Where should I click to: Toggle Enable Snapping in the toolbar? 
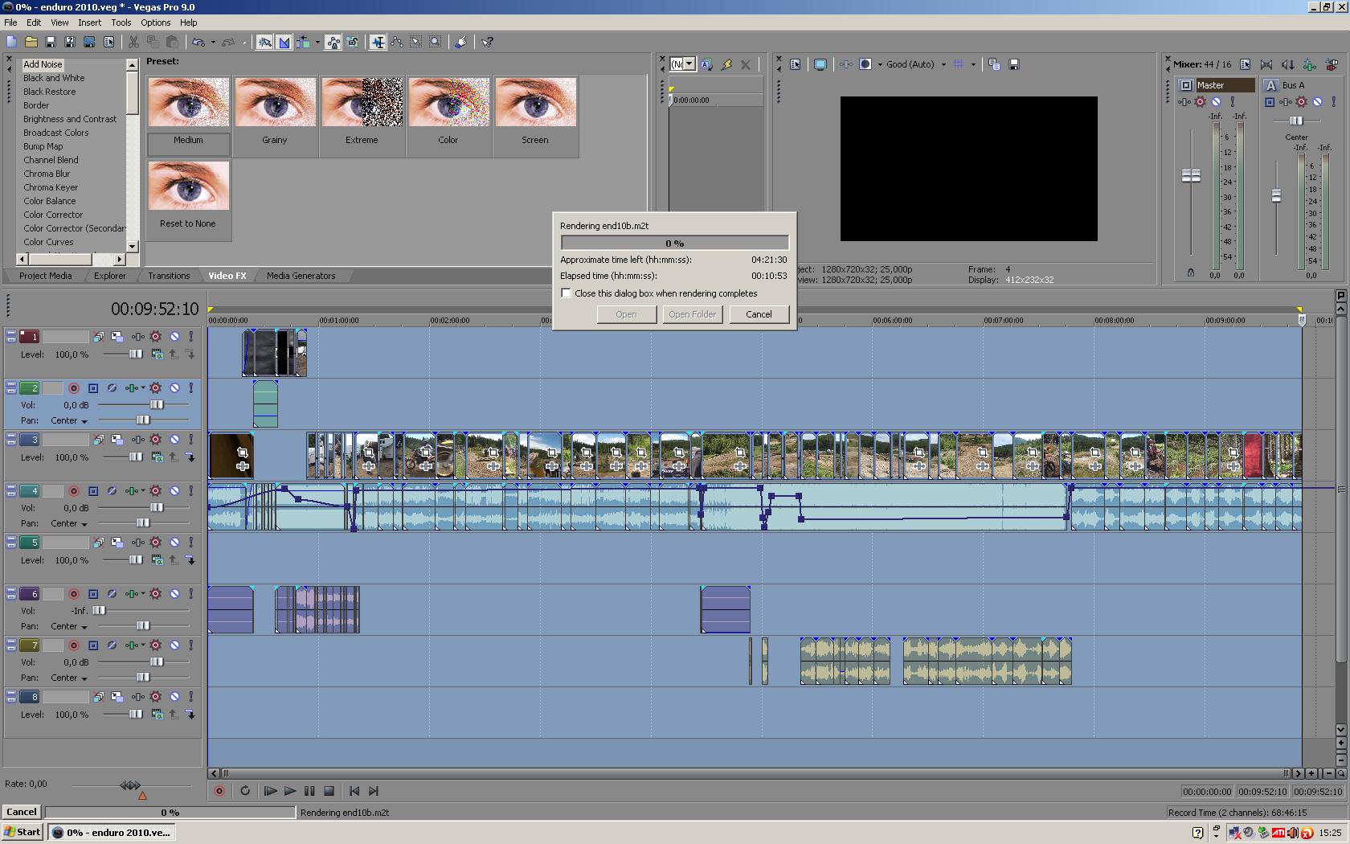click(264, 42)
